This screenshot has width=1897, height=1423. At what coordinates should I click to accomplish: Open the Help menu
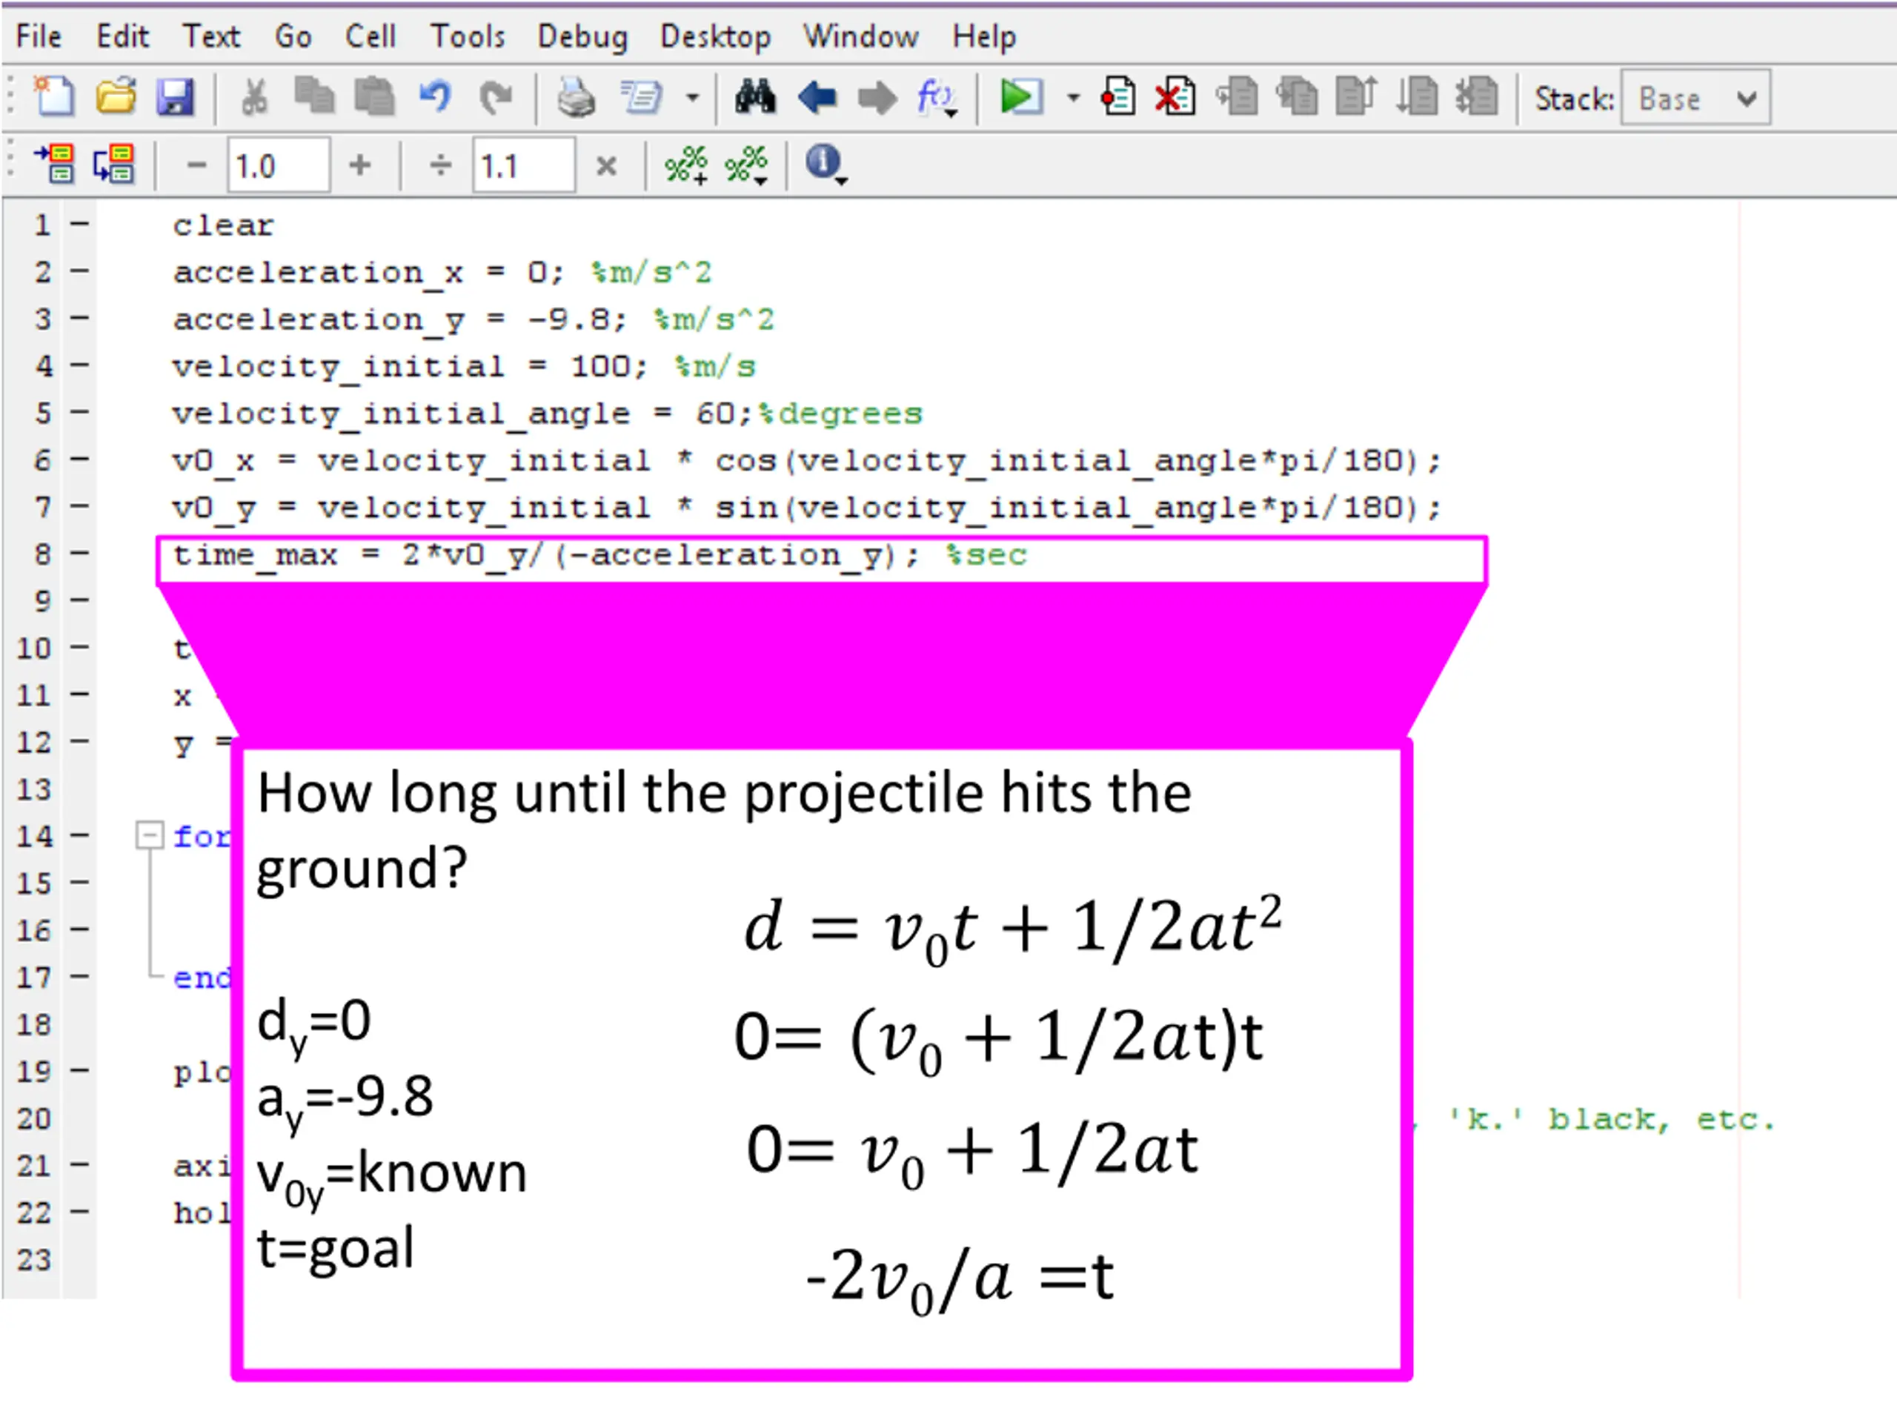point(983,37)
